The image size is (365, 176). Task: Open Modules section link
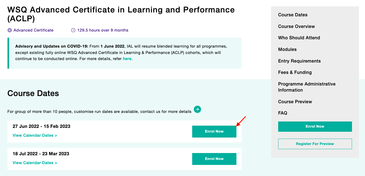click(x=287, y=50)
